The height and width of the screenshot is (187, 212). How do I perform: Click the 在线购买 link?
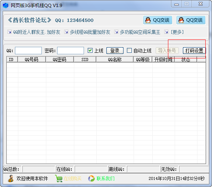click(72, 179)
